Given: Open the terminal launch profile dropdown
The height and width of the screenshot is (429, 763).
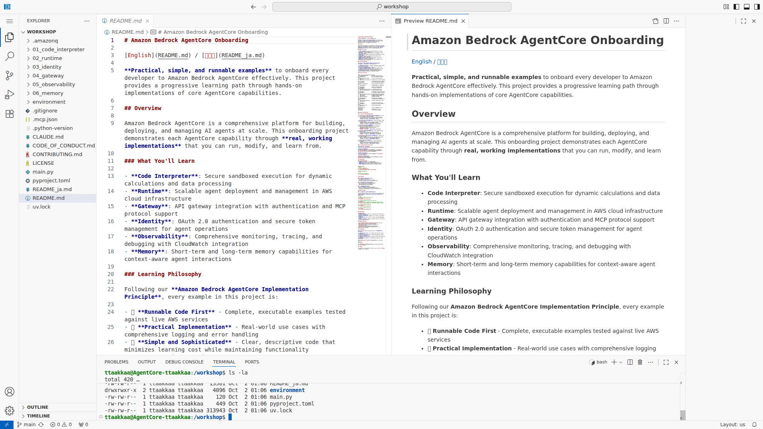Looking at the screenshot, I should click(x=620, y=362).
